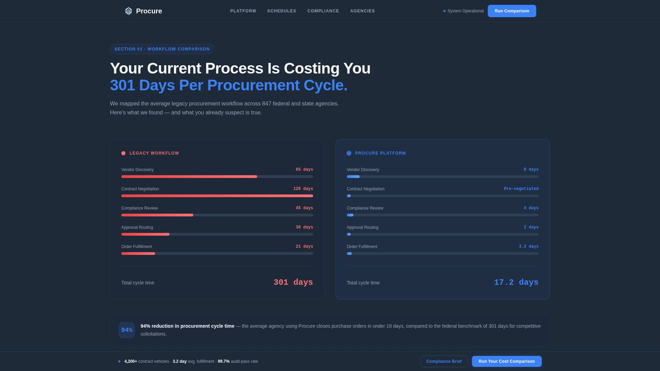
Task: Click the 94% badge
Action: coord(127,330)
